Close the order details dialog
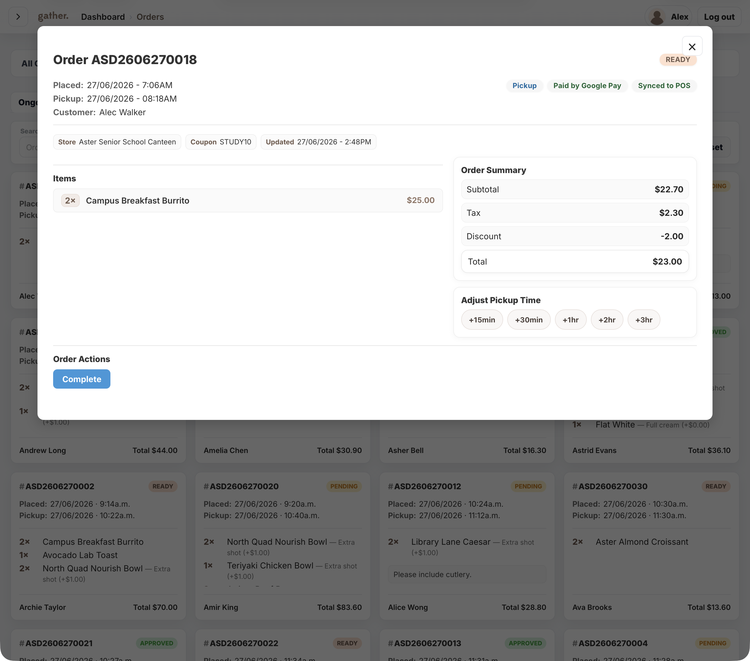 click(x=692, y=47)
